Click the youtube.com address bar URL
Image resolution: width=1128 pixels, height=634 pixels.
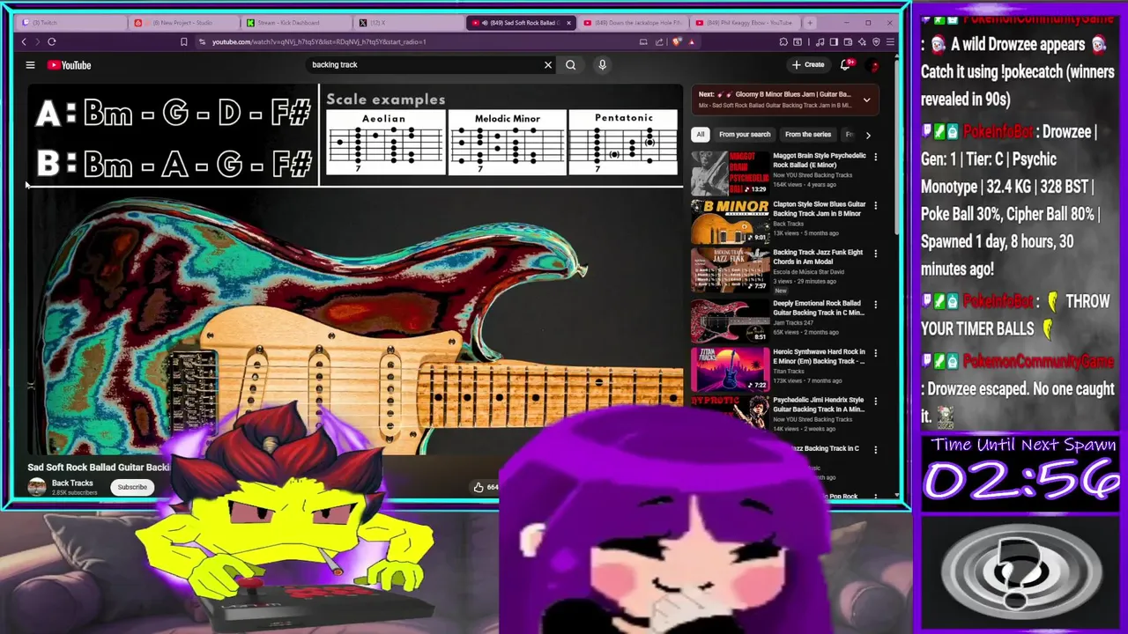[319, 41]
